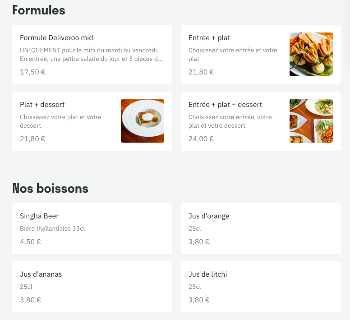Click the 4,50 € Singha Beer price

pos(30,241)
